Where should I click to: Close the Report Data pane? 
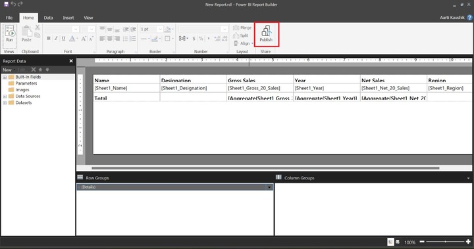(71, 61)
